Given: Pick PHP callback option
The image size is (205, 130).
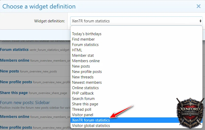Looking at the screenshot, I should pos(83,93).
